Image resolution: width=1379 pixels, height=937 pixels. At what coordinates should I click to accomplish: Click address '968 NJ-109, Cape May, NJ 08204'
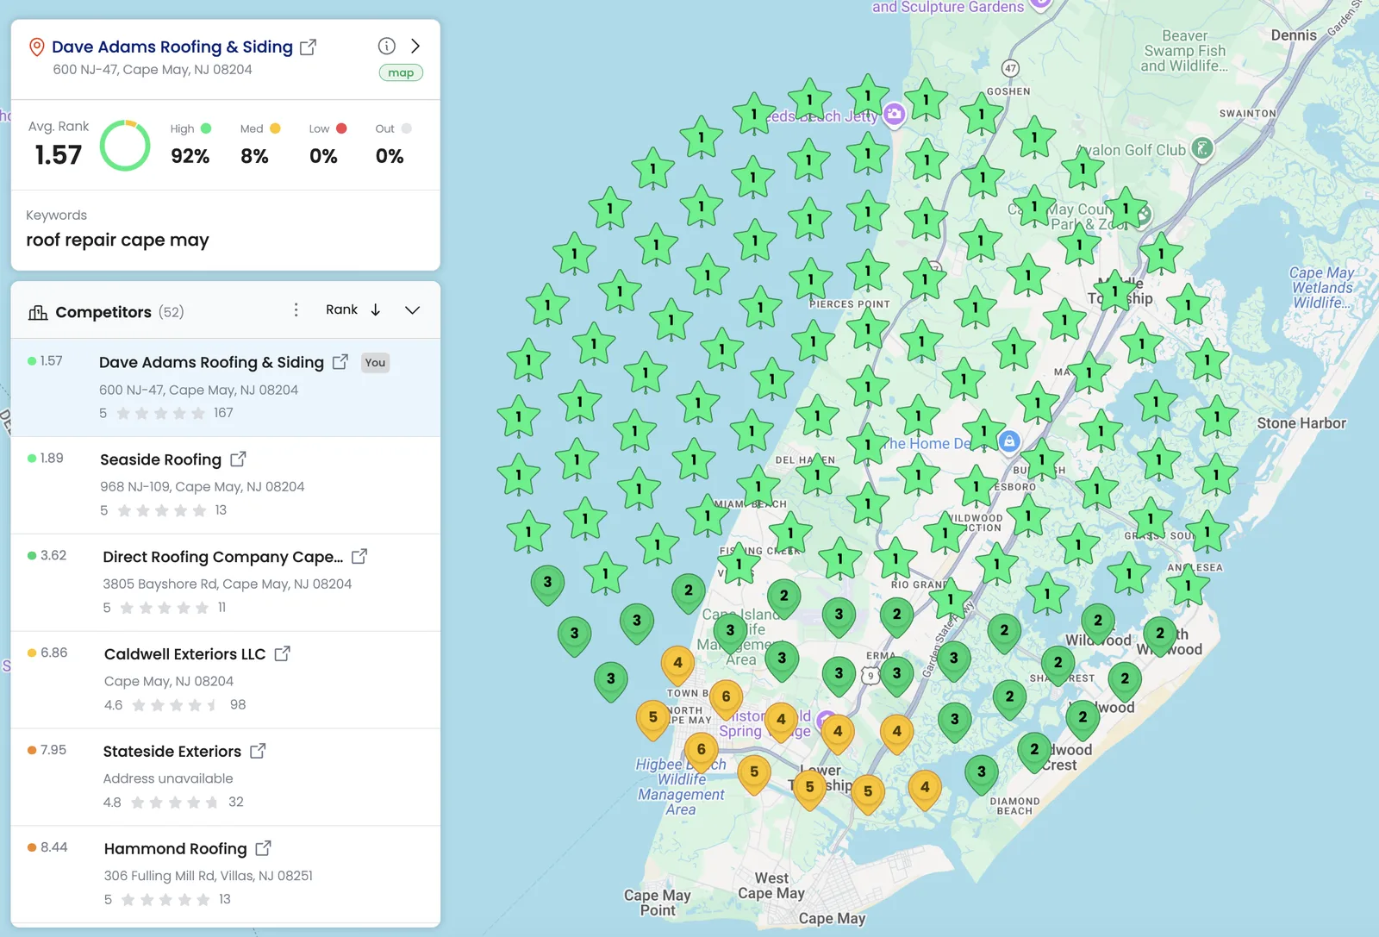(x=203, y=486)
